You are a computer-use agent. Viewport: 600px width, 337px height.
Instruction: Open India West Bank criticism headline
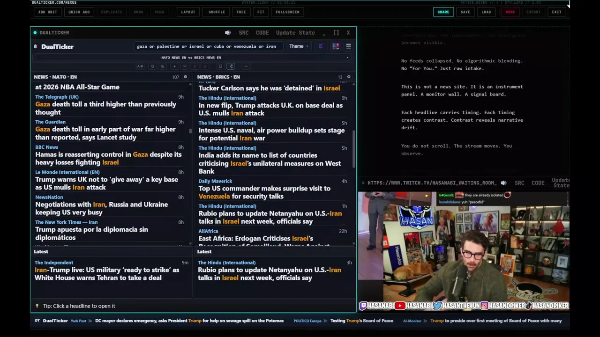pyautogui.click(x=270, y=163)
